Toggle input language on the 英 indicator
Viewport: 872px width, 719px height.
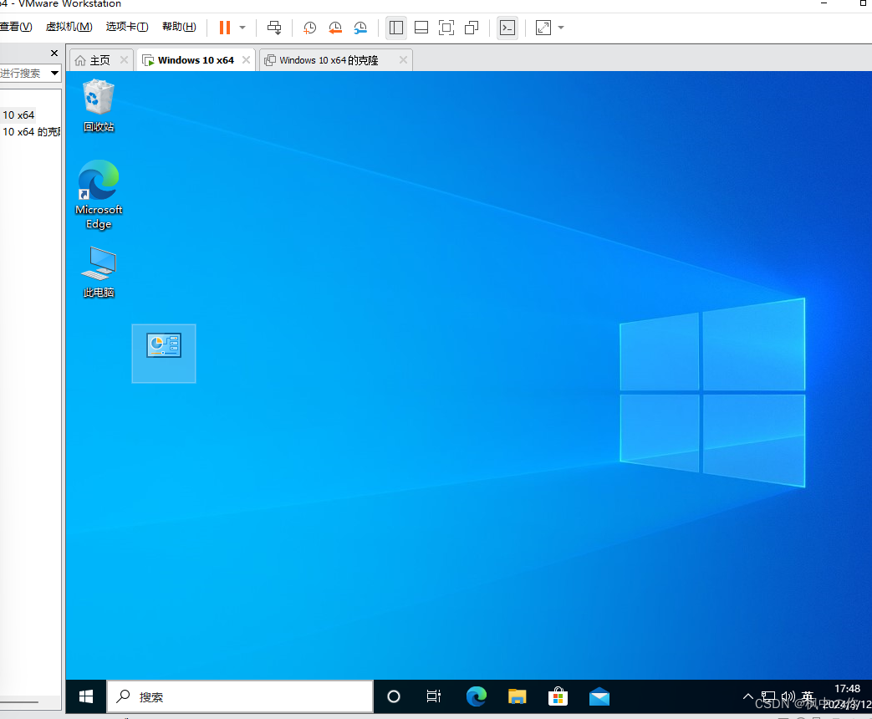tap(807, 696)
